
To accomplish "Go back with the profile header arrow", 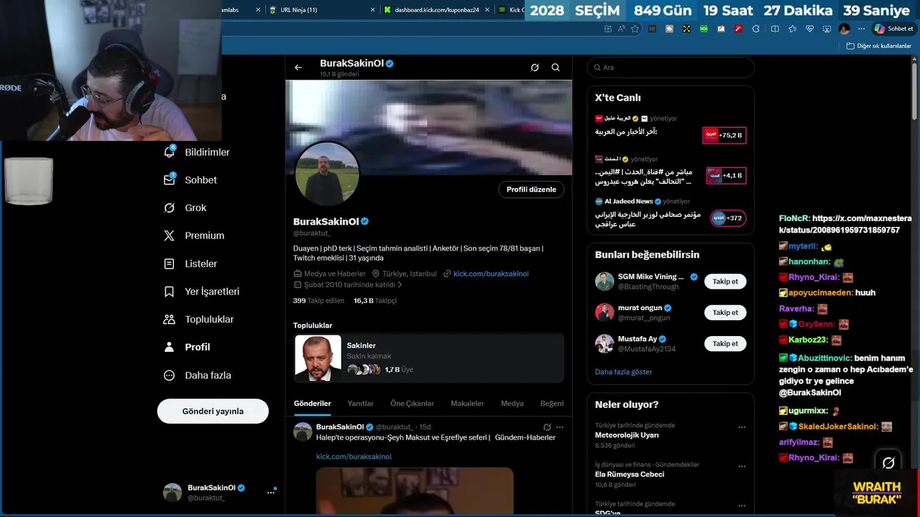I will (x=298, y=67).
